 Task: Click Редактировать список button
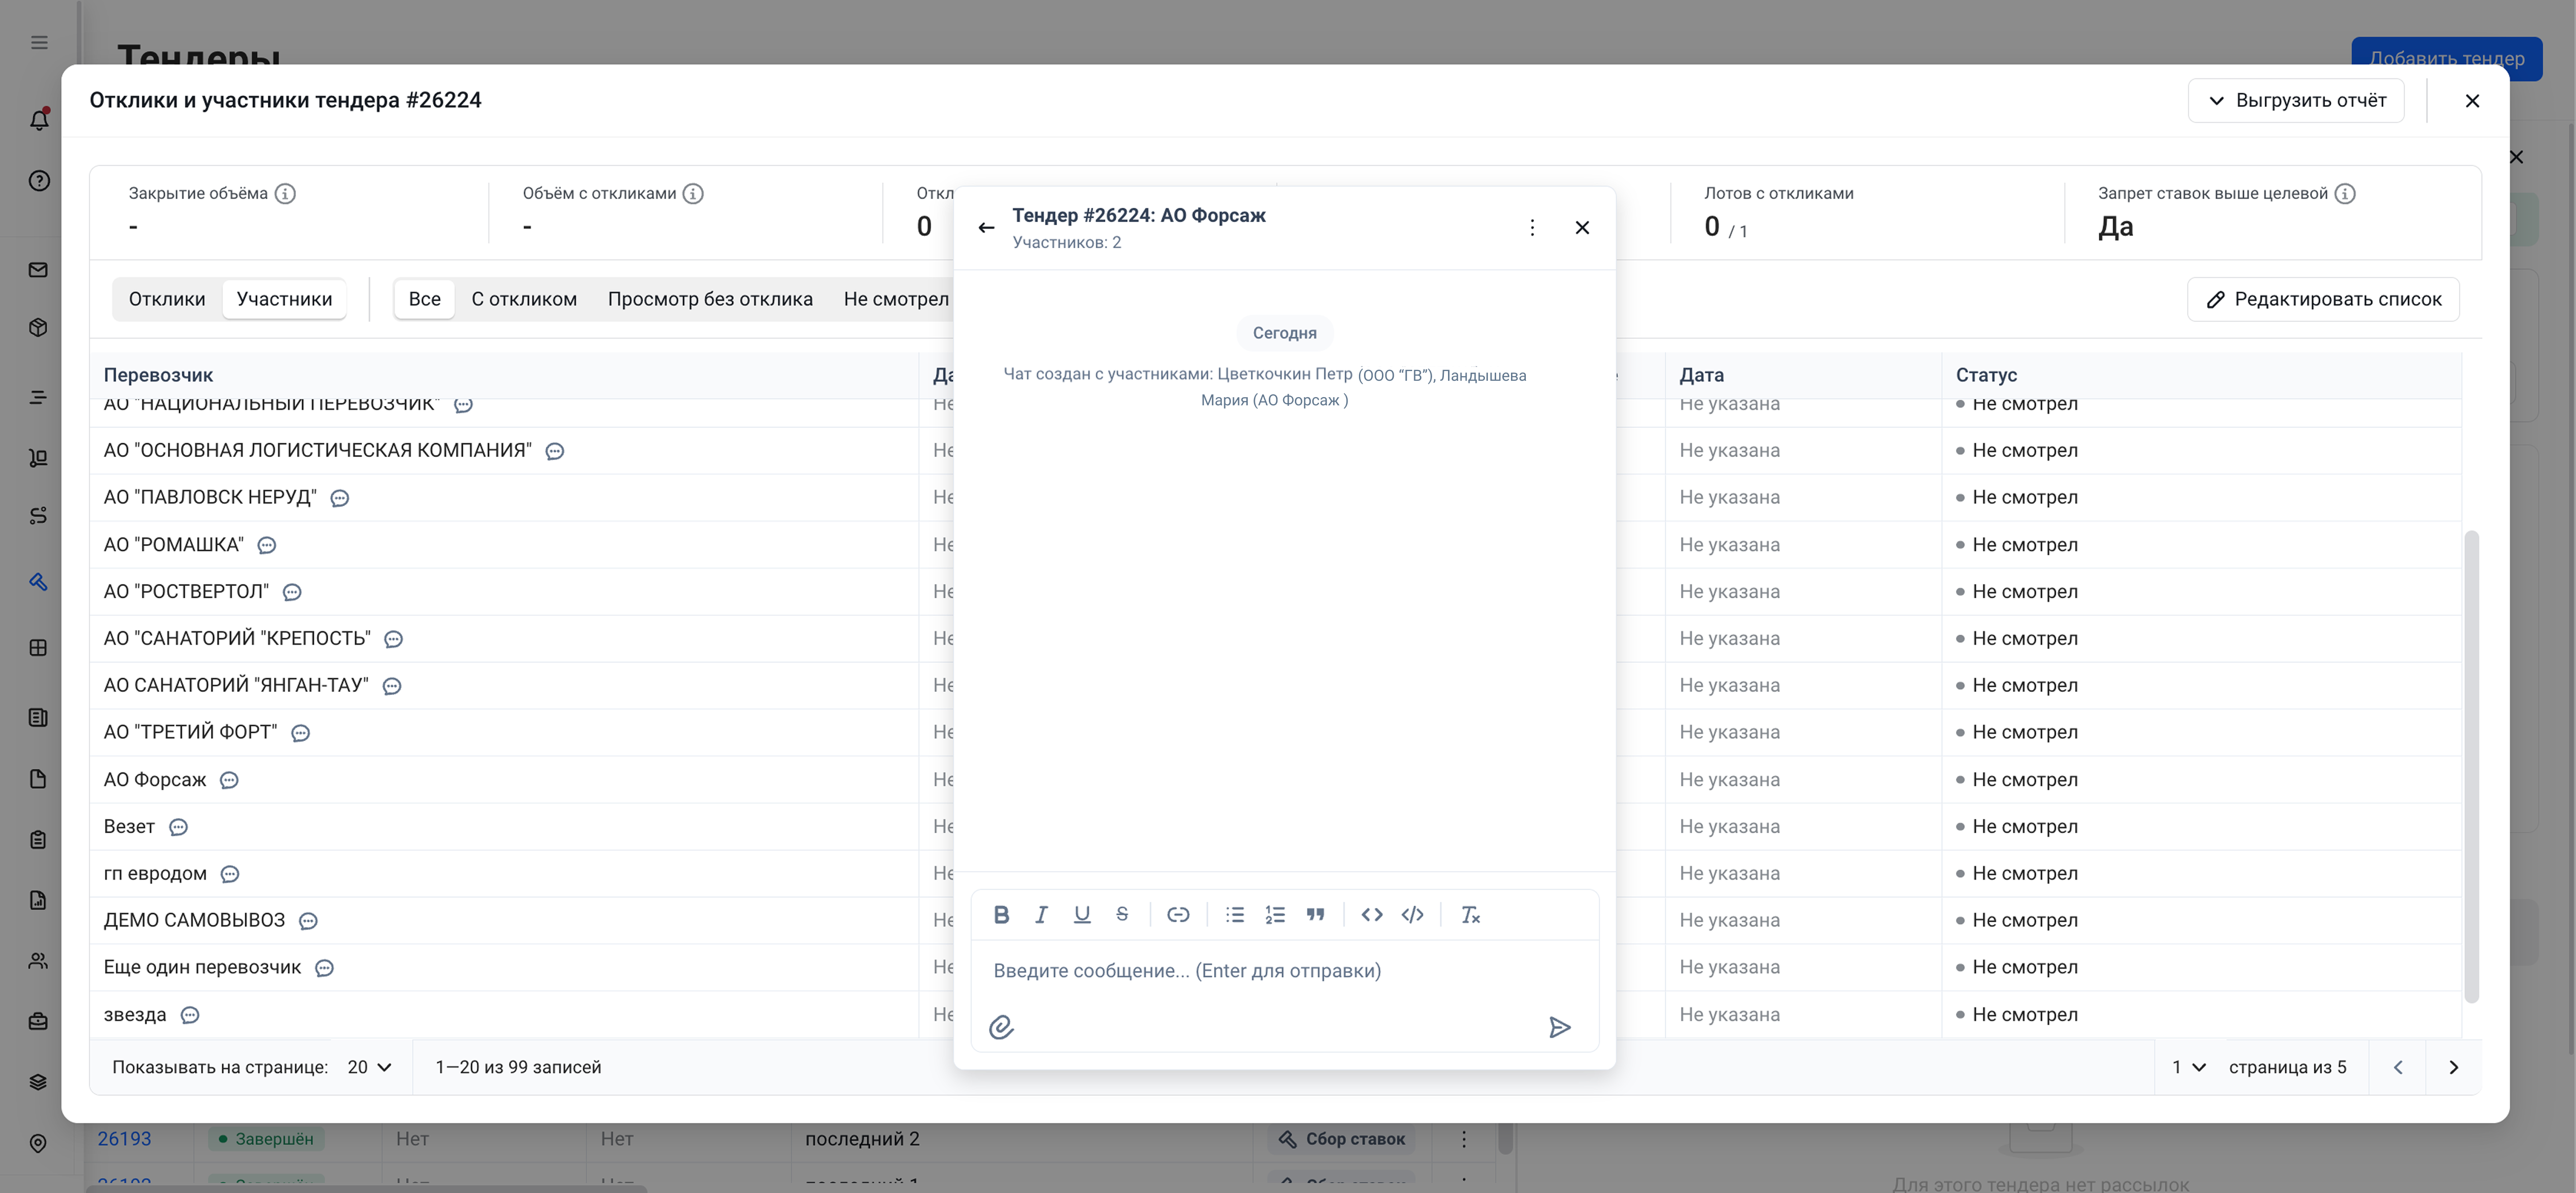[2323, 300]
